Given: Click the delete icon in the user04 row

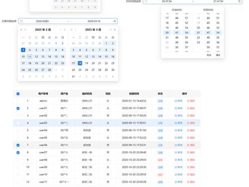Looking at the screenshot, I should [188, 130].
